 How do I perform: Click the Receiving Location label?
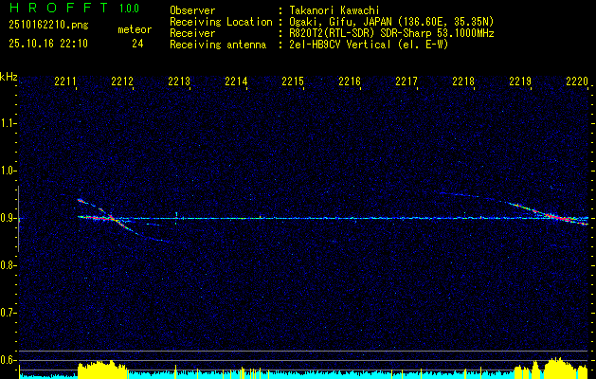221,22
